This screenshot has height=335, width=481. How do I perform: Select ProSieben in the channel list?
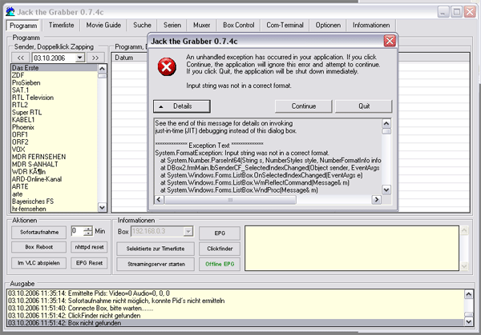coord(26,83)
